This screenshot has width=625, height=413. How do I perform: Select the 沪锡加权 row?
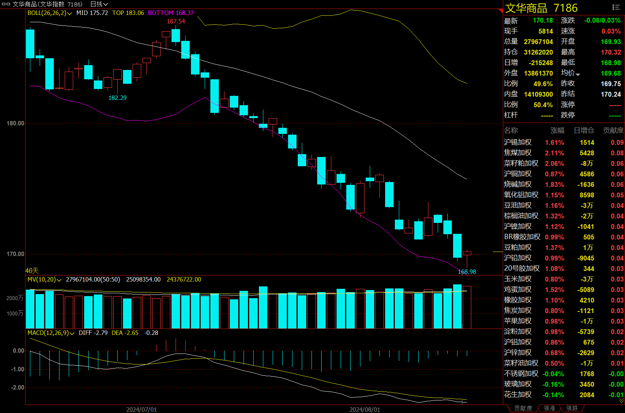pyautogui.click(x=564, y=142)
